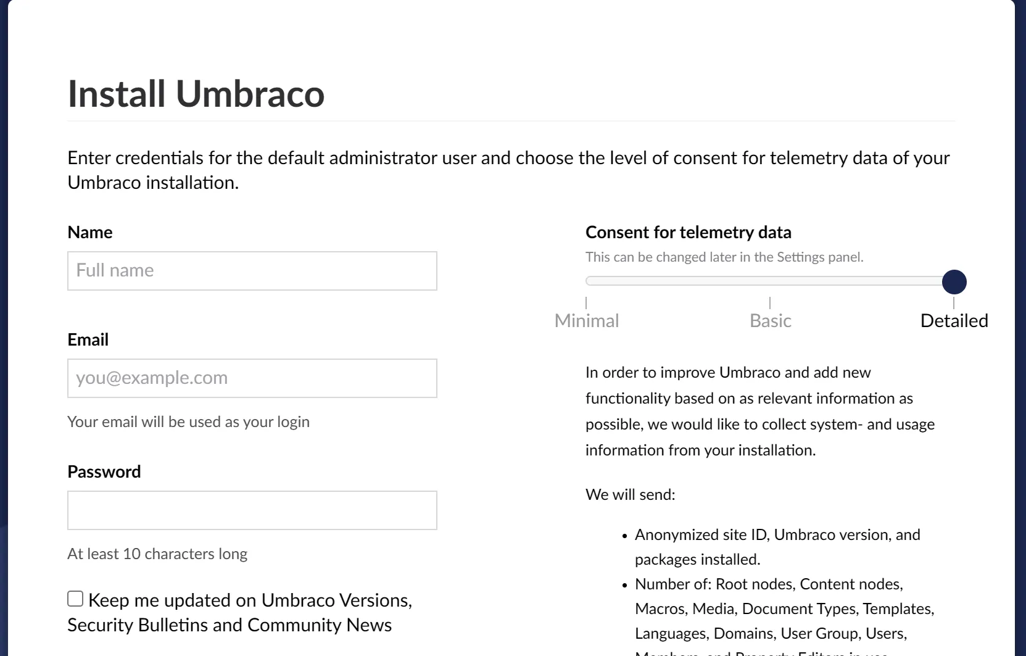This screenshot has width=1026, height=656.
Task: Enable the Keep me updated checkbox
Action: [x=75, y=599]
